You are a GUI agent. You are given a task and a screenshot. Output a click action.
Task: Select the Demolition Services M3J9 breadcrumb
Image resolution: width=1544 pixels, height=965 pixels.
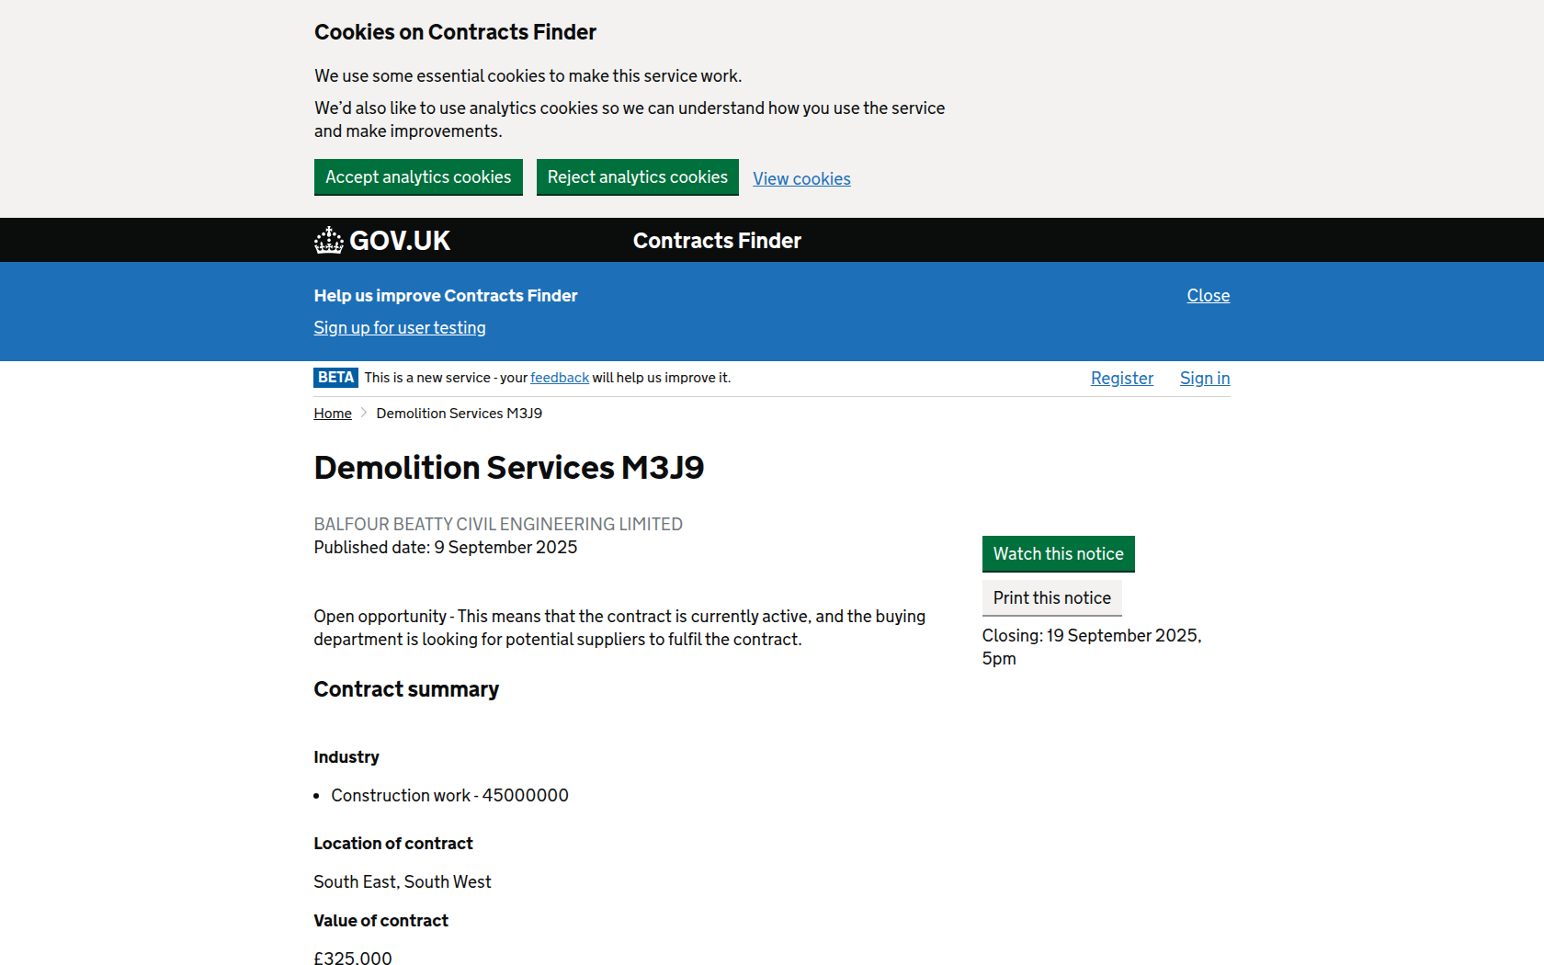click(459, 414)
